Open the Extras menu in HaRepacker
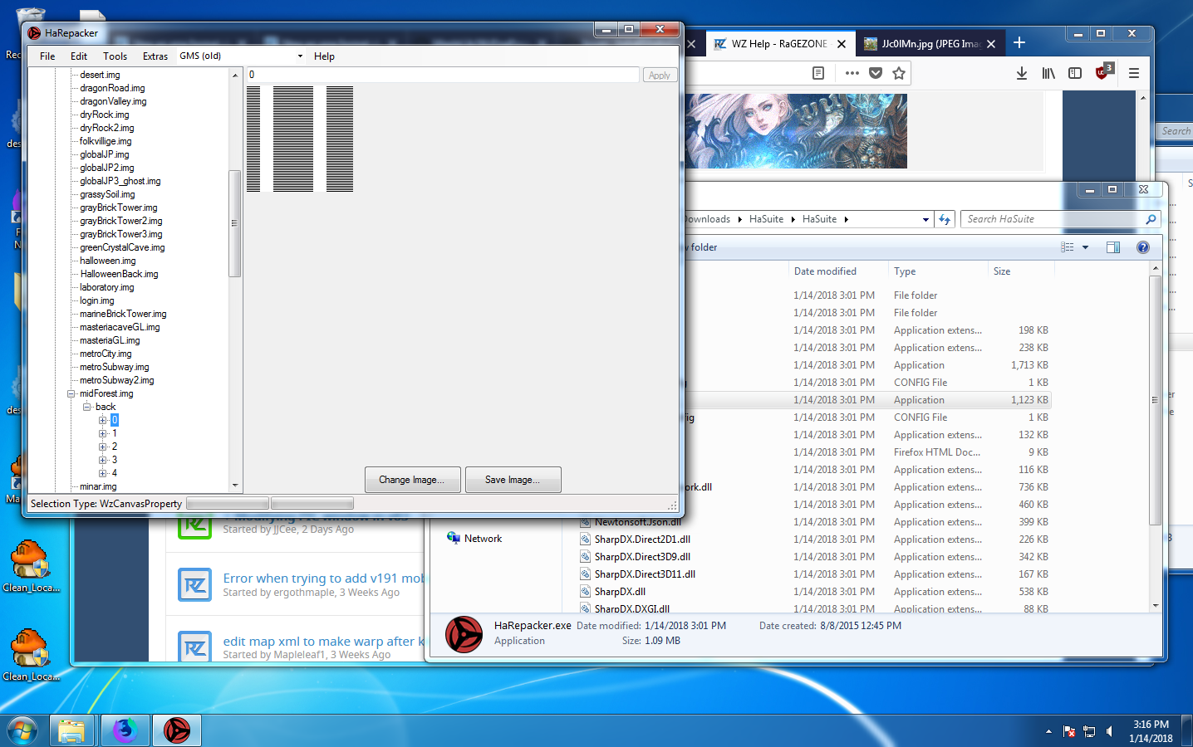This screenshot has width=1193, height=747. click(155, 56)
